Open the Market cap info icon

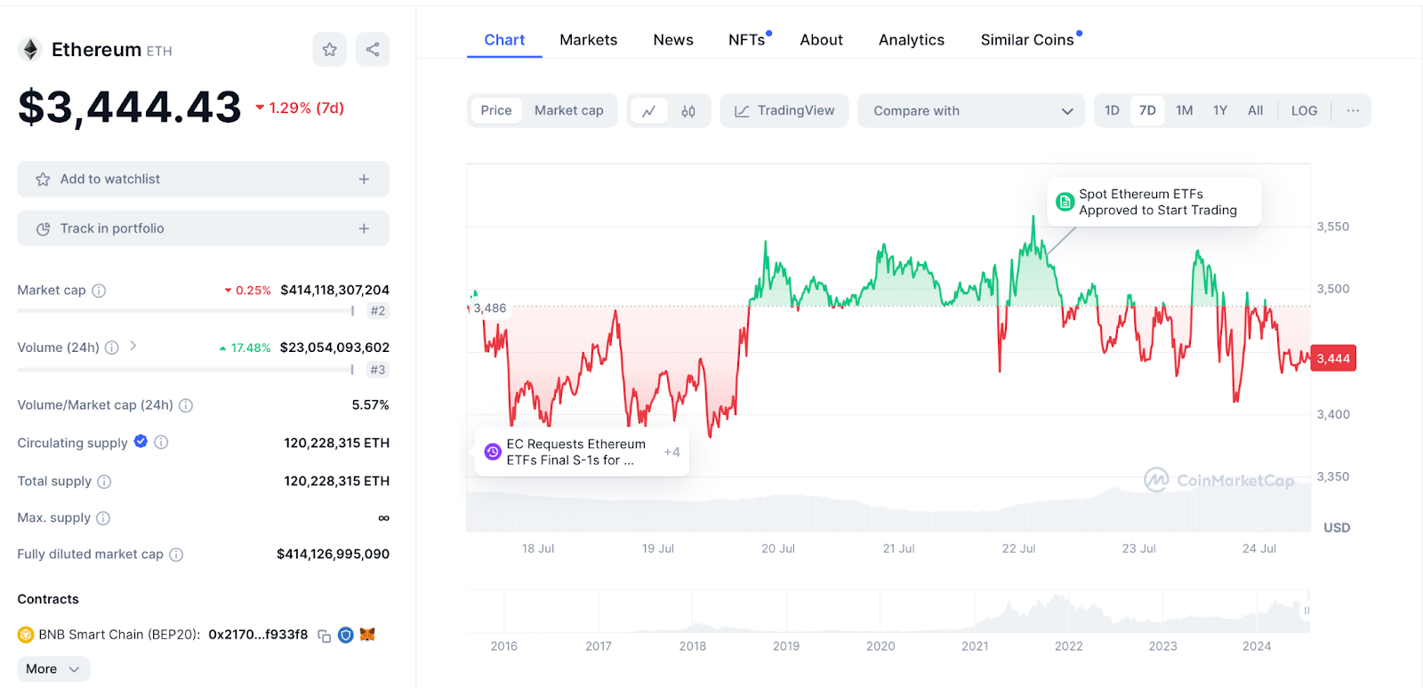tap(99, 291)
